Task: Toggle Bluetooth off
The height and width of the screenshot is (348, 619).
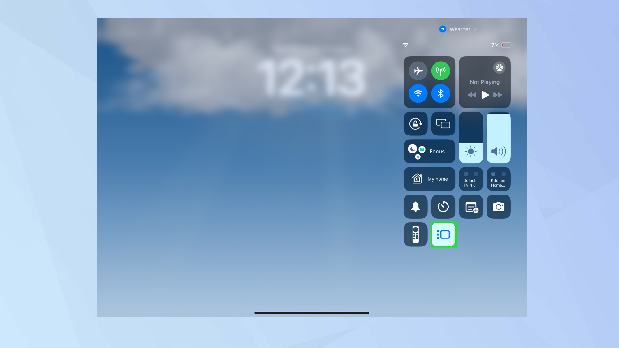Action: (441, 93)
